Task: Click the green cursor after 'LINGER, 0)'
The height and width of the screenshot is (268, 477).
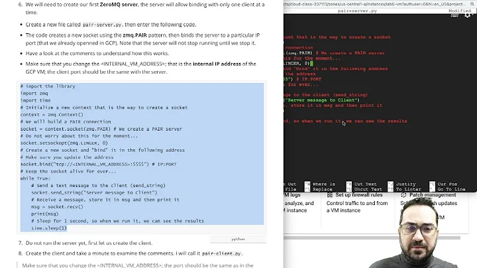Action: [311, 63]
